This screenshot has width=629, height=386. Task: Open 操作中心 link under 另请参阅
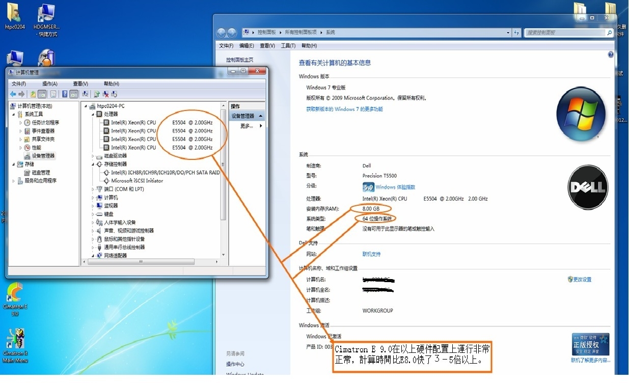pos(235,365)
